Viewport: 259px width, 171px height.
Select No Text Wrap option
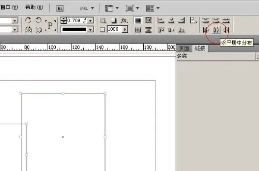click(x=138, y=20)
